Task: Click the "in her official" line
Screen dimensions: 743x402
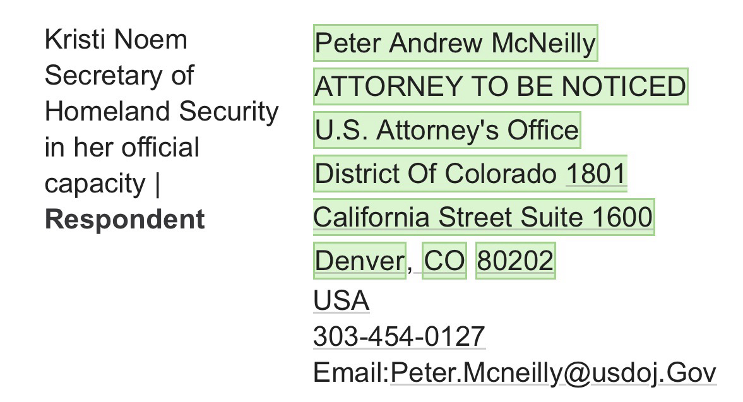Action: (122, 148)
